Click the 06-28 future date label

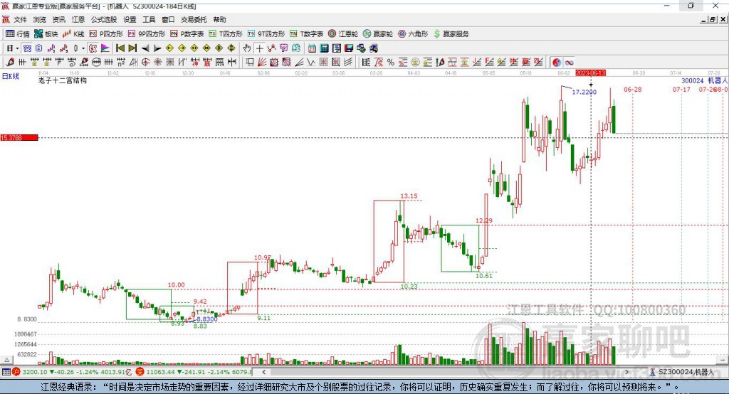[632, 89]
